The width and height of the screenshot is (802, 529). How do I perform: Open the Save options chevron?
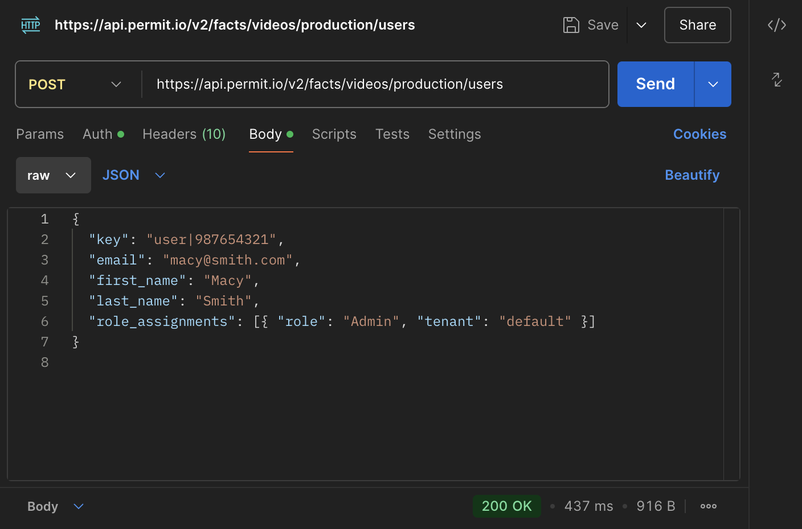pyautogui.click(x=641, y=25)
